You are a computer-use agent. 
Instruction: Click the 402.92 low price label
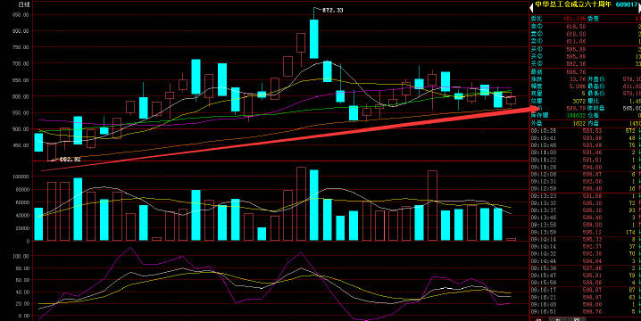tap(70, 160)
